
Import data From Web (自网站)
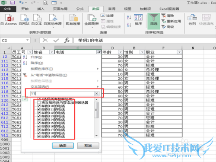tap(24, 19)
